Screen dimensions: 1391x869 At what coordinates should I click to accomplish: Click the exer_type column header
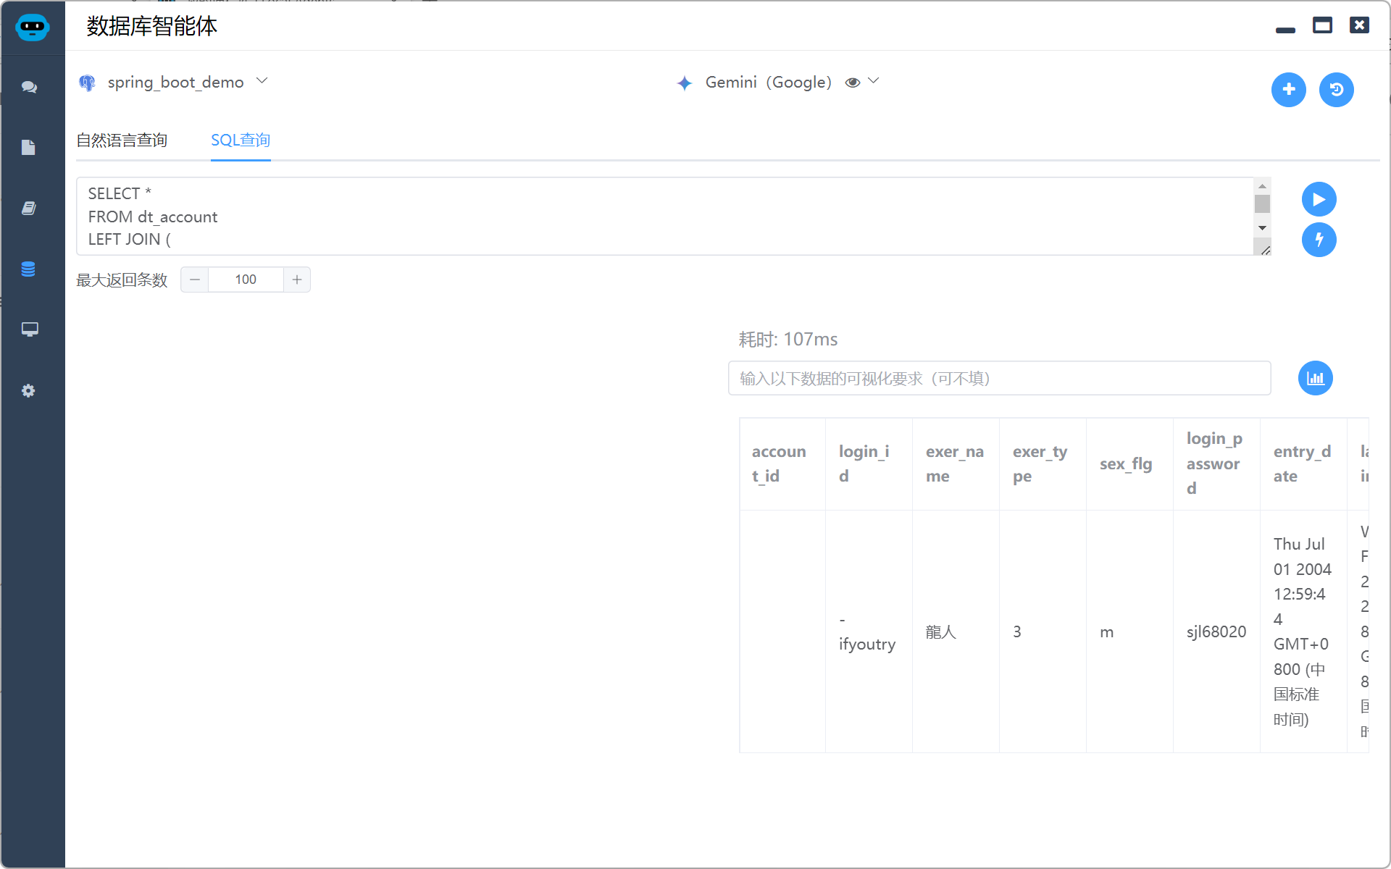pyautogui.click(x=1043, y=464)
